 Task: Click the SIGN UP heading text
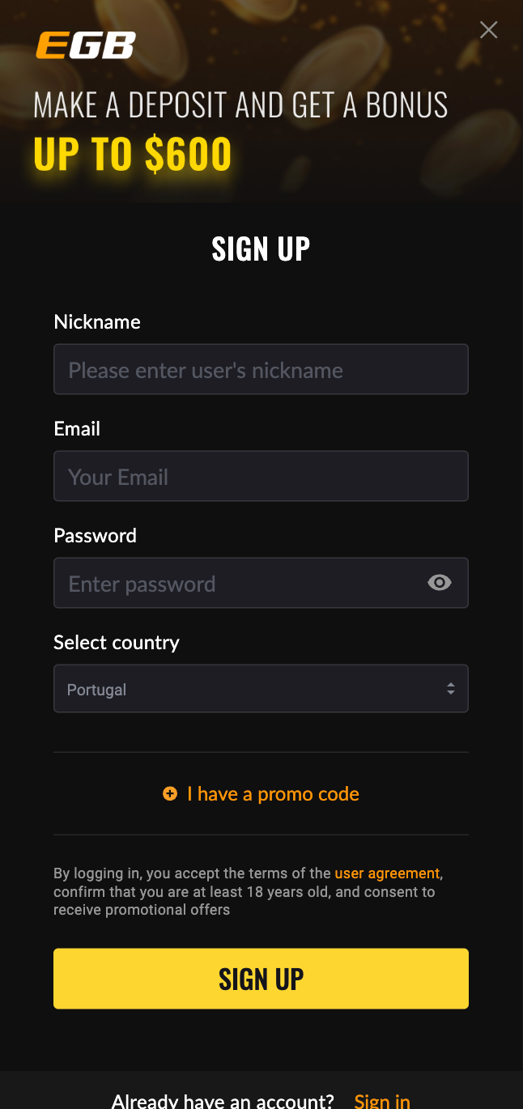(x=261, y=249)
